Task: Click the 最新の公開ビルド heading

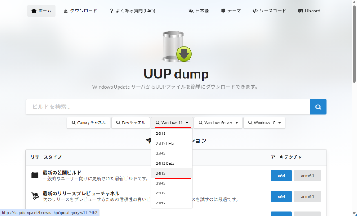Action: coord(62,172)
